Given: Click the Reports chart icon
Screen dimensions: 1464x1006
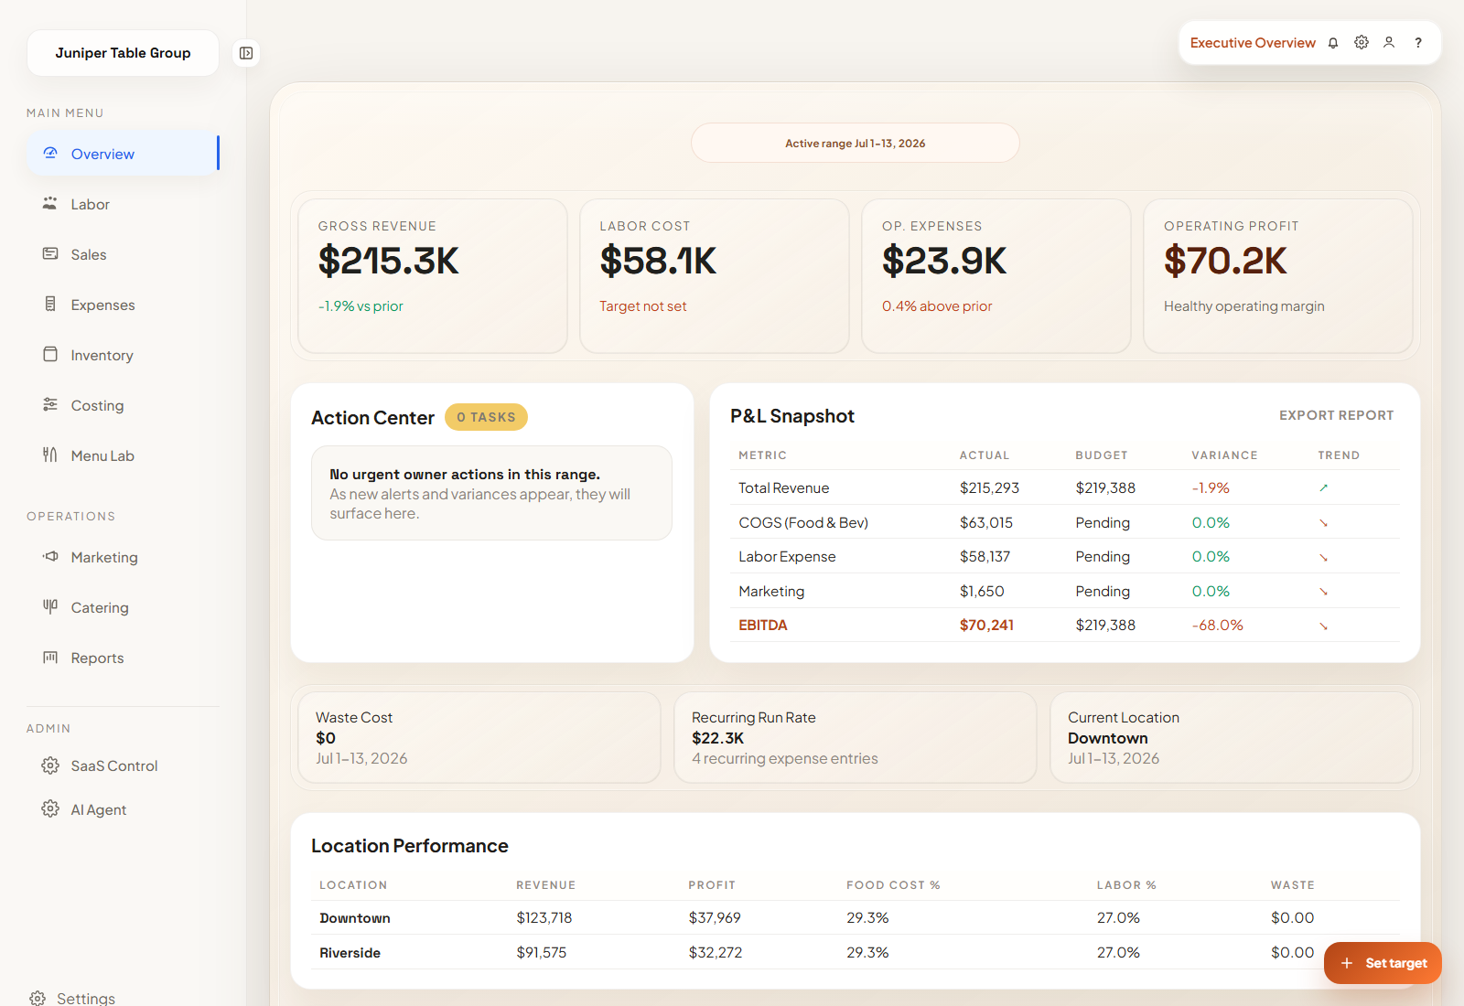Looking at the screenshot, I should point(50,657).
